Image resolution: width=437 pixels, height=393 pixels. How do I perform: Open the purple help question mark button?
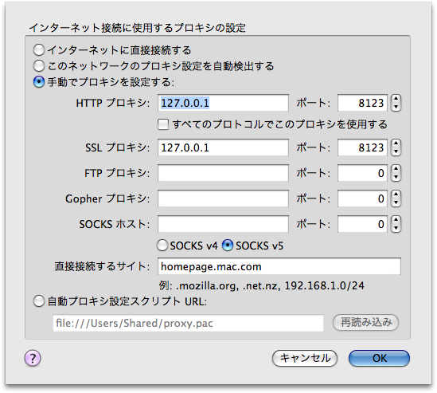click(x=33, y=358)
